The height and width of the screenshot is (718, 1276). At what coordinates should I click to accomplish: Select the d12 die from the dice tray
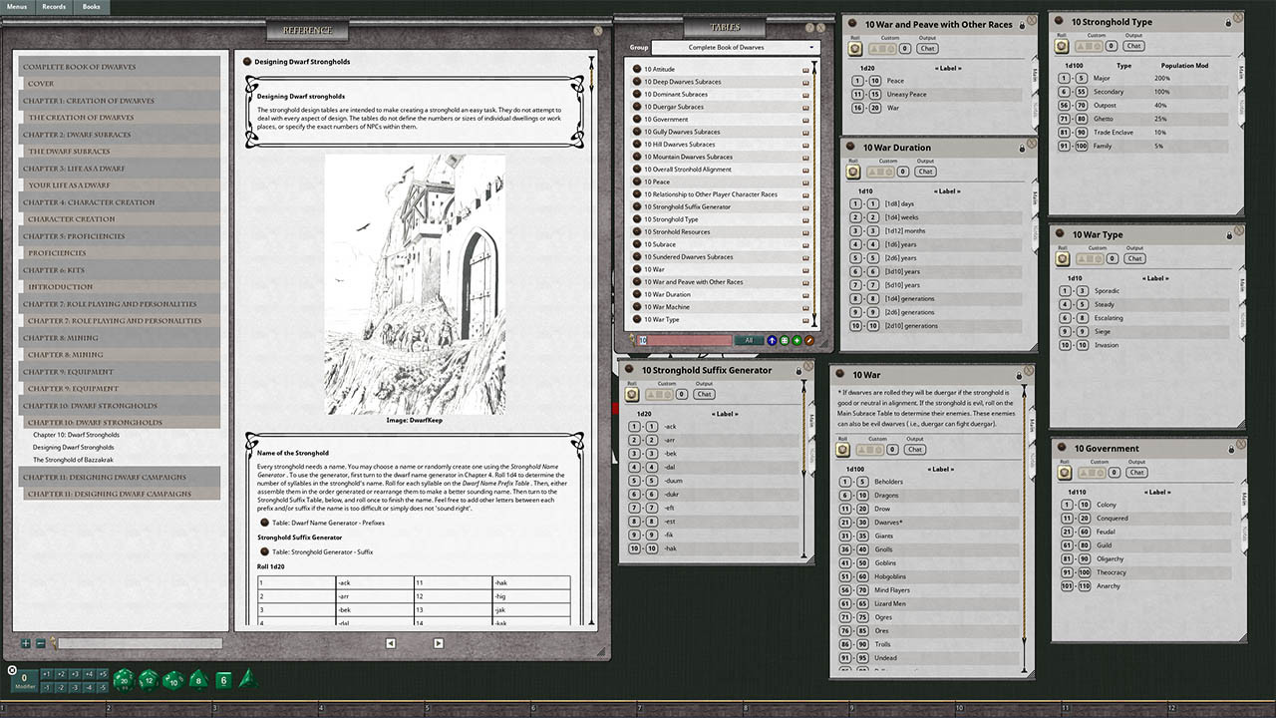point(148,681)
